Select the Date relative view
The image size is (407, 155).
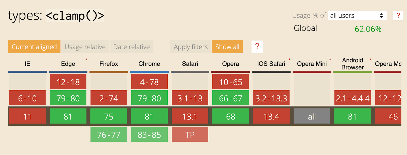(132, 47)
